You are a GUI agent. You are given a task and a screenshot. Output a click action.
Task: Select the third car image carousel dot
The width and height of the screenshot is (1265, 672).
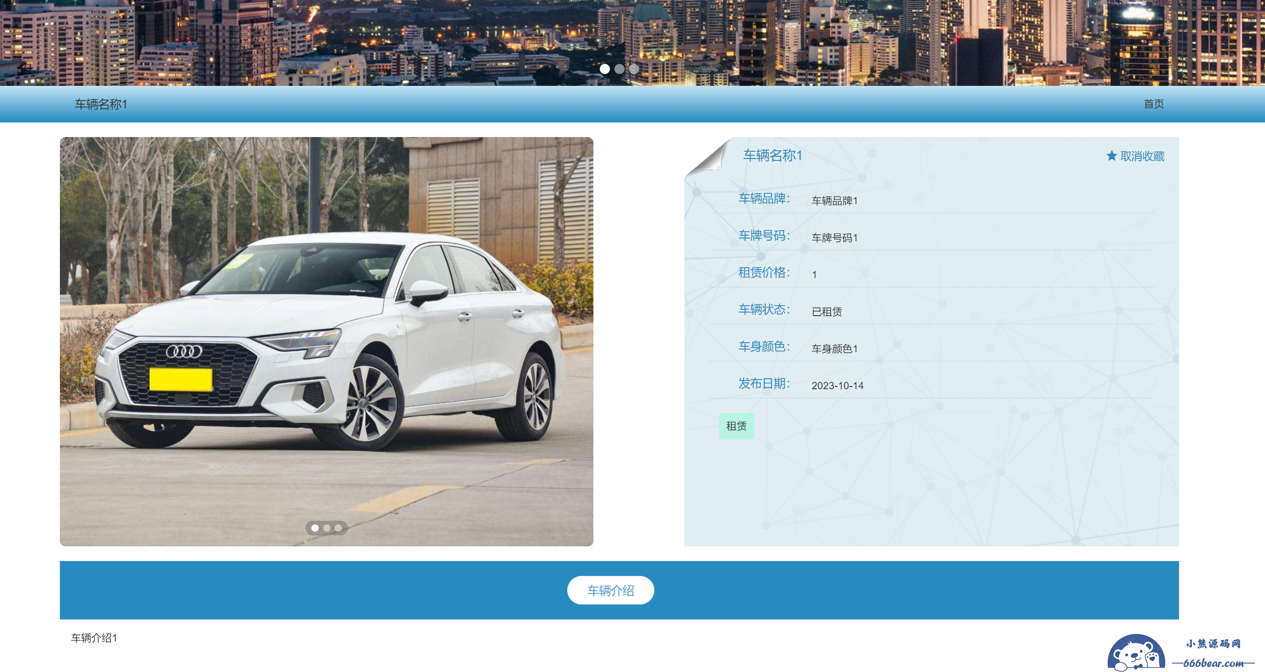coord(338,528)
